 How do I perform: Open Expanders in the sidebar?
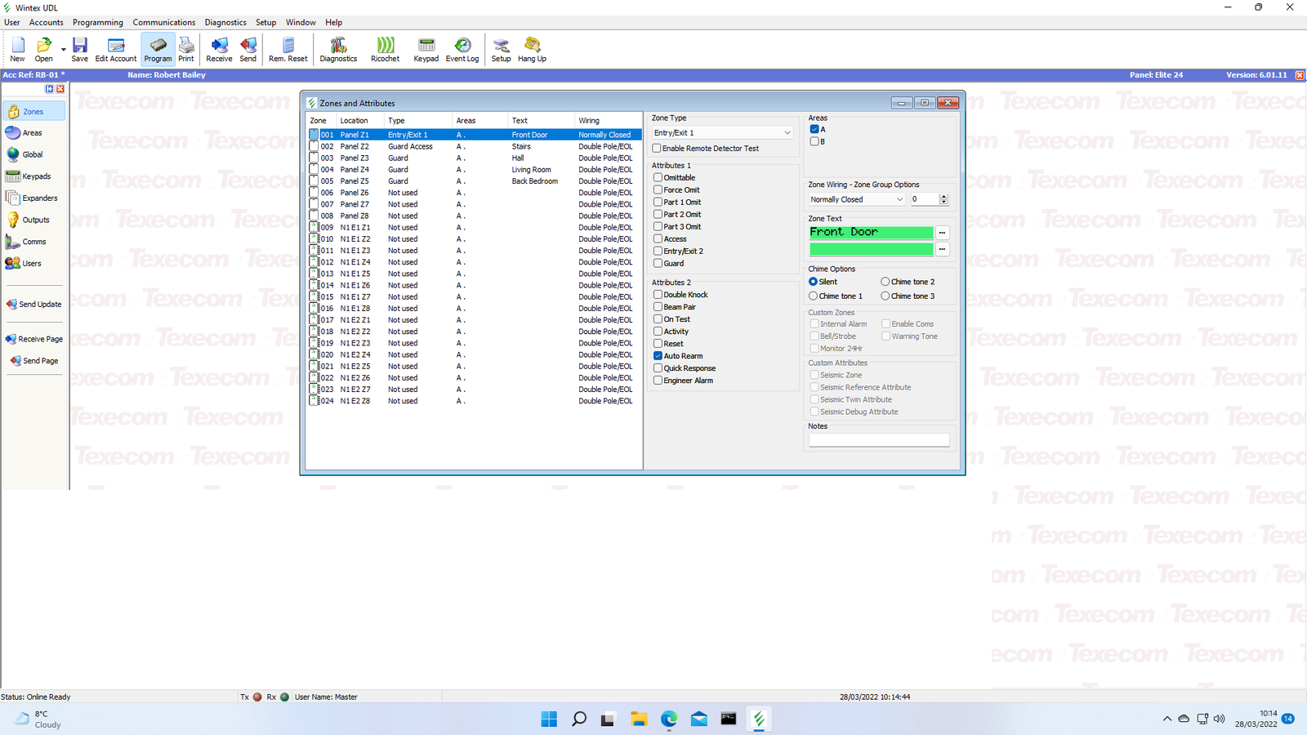(33, 198)
